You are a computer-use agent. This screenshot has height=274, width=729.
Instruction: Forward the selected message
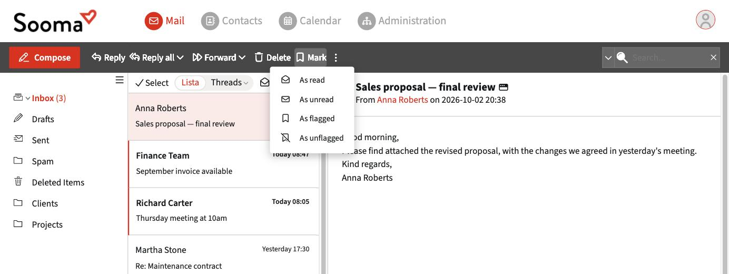[214, 57]
